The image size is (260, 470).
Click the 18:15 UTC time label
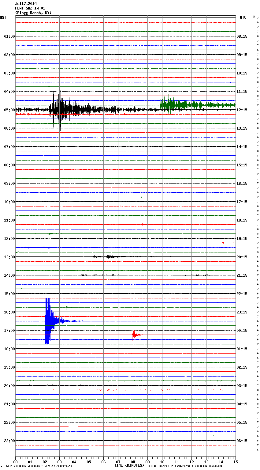coord(242,220)
